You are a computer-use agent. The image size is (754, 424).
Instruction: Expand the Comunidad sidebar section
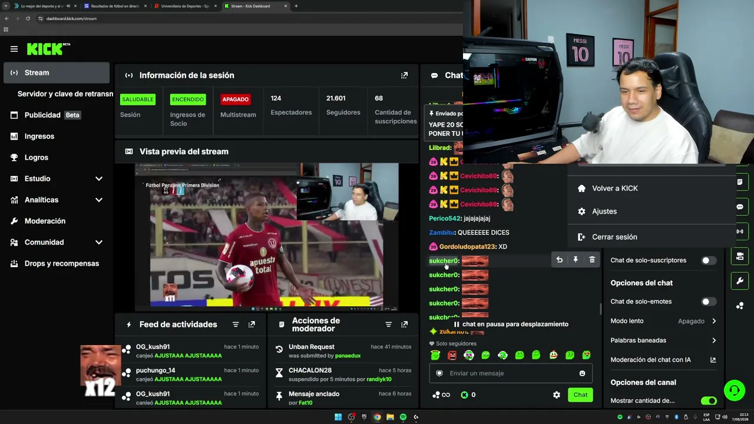pyautogui.click(x=98, y=242)
